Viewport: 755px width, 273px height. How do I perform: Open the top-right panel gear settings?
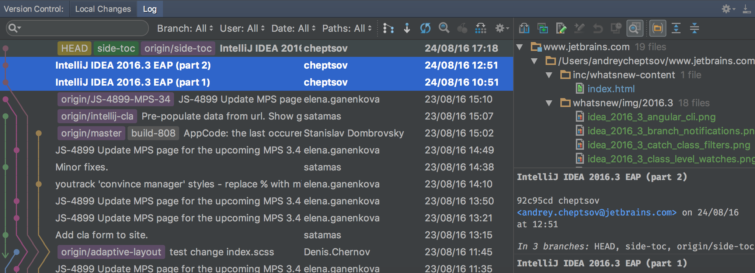click(728, 9)
